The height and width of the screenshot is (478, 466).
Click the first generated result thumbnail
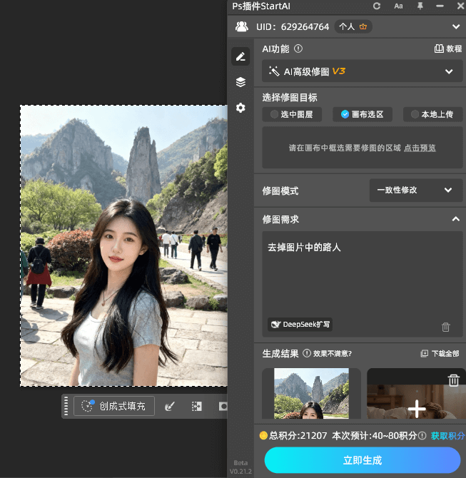[311, 394]
